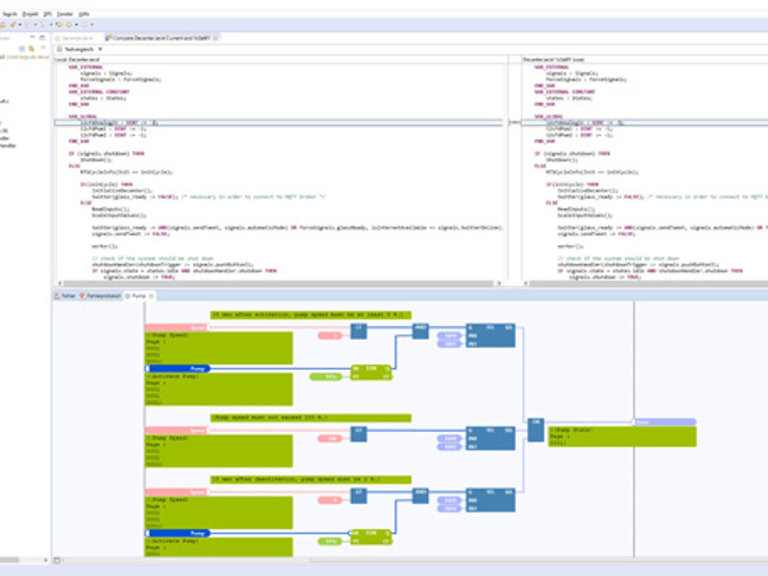Screen dimensions: 768x576
Task: Click the first folder icon in the toolbar
Action: [x=59, y=25]
